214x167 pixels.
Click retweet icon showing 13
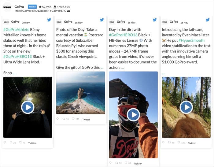(x=116, y=163)
